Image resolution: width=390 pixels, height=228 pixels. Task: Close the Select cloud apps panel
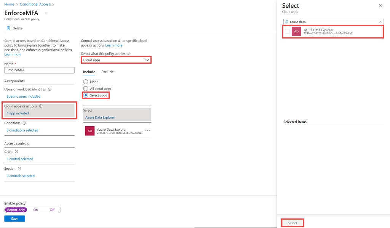tap(380, 6)
